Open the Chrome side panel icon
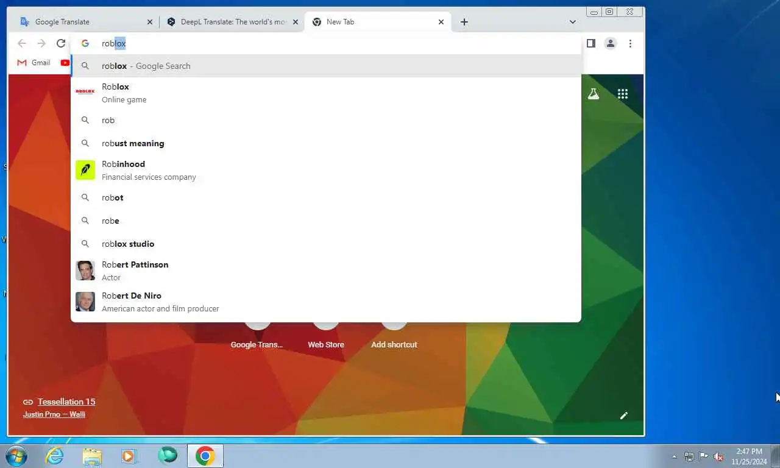 point(590,43)
